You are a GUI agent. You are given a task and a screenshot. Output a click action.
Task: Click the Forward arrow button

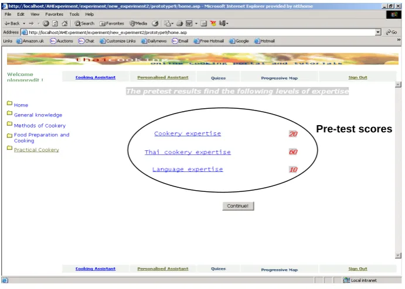click(x=31, y=23)
